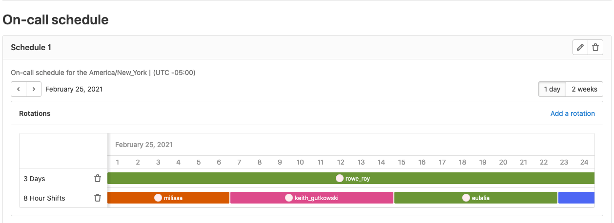Delete the 8 Hour Shifts rotation
Screen dimensions: 614x223
pos(98,198)
